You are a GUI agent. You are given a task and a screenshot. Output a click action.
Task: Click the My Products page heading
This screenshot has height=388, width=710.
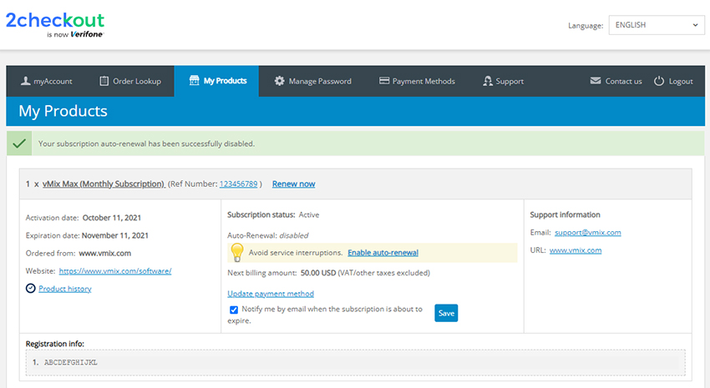coord(63,111)
